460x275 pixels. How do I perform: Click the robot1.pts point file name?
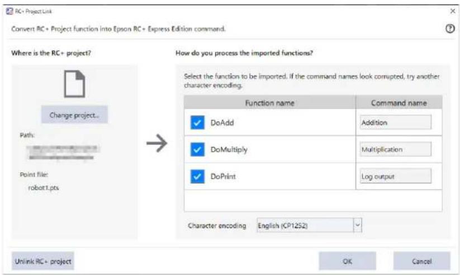44,188
